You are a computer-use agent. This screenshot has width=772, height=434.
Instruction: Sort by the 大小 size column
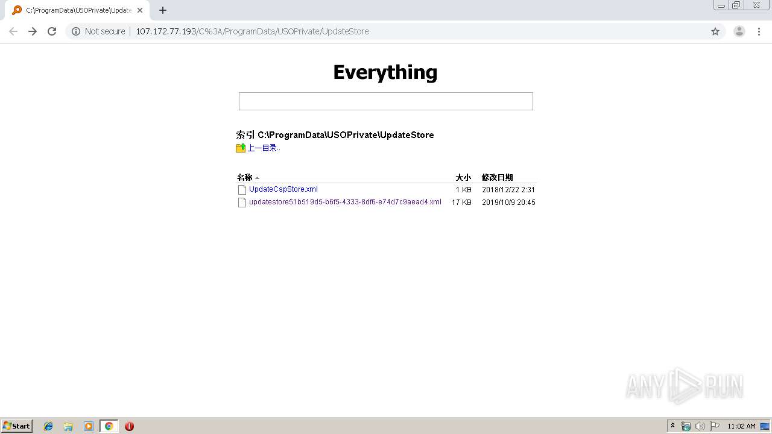coord(463,177)
